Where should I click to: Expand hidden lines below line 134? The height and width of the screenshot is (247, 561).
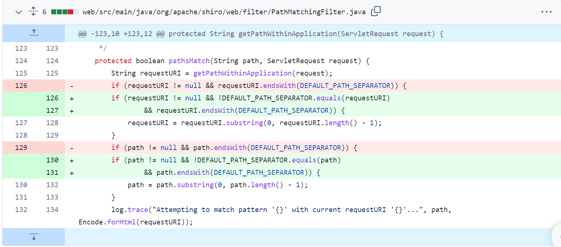point(34,236)
